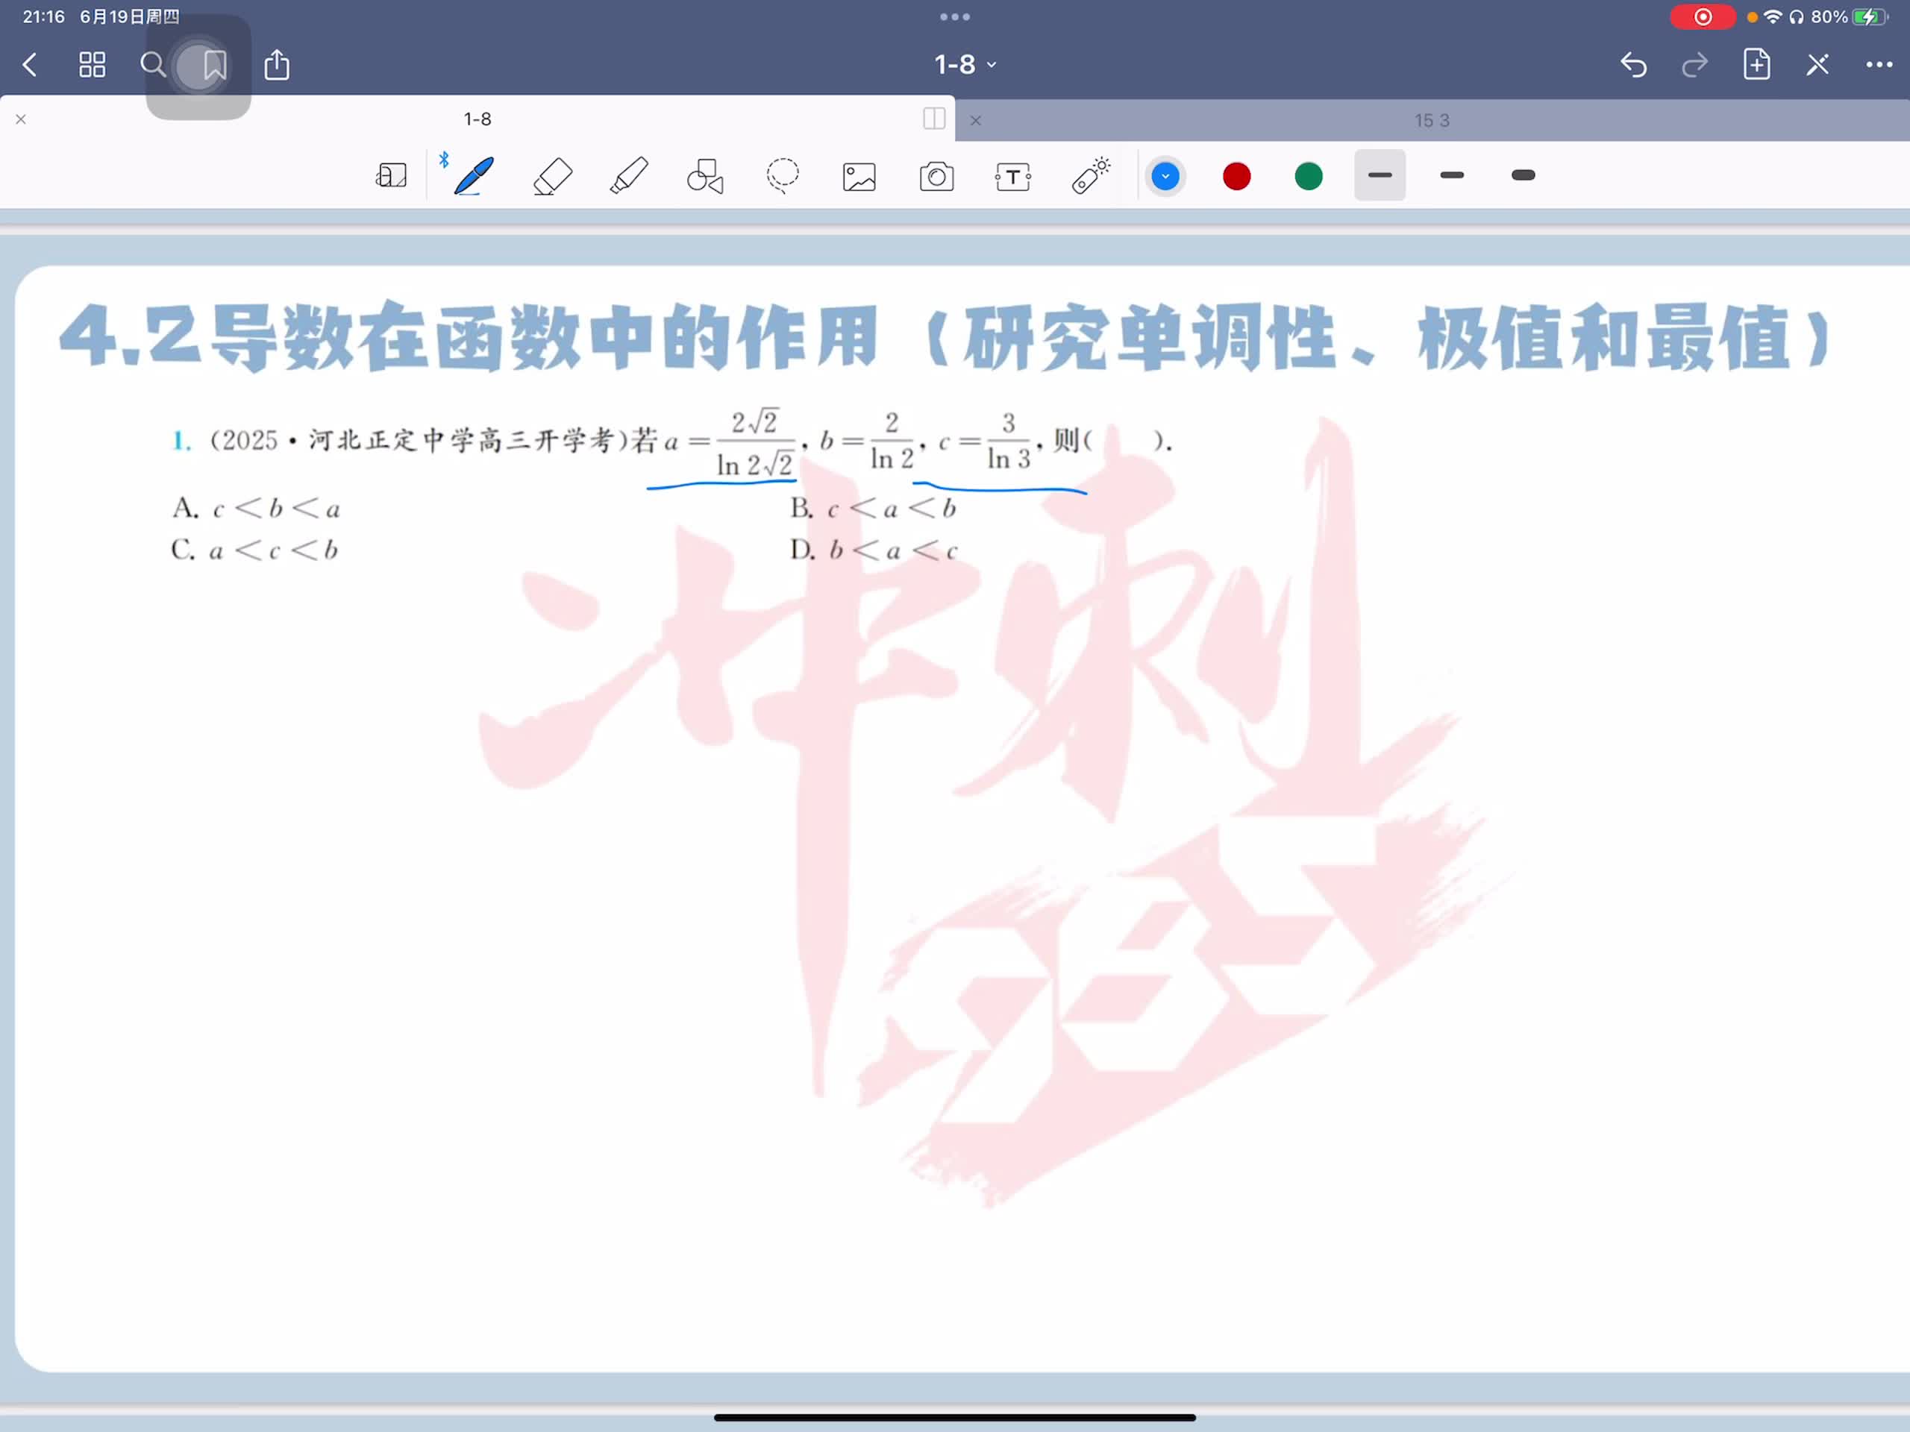This screenshot has height=1432, width=1910.
Task: Open the blue color options dropdown
Action: pos(1165,176)
